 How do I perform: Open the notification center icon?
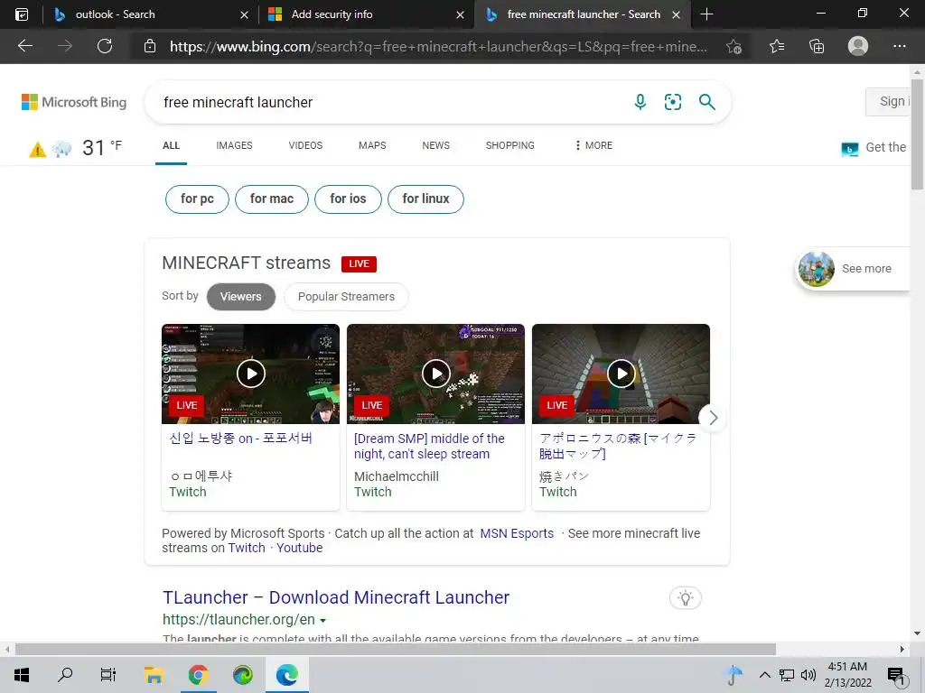tap(896, 676)
